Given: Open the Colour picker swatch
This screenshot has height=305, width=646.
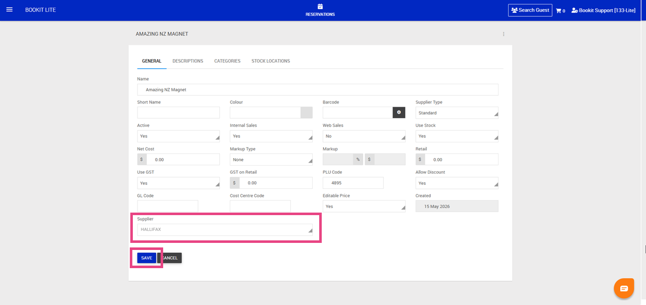Looking at the screenshot, I should click(x=307, y=113).
